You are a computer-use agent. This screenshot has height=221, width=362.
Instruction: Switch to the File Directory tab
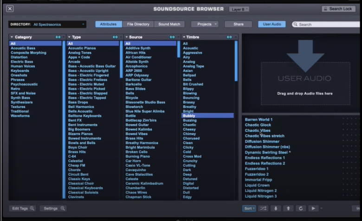click(138, 24)
